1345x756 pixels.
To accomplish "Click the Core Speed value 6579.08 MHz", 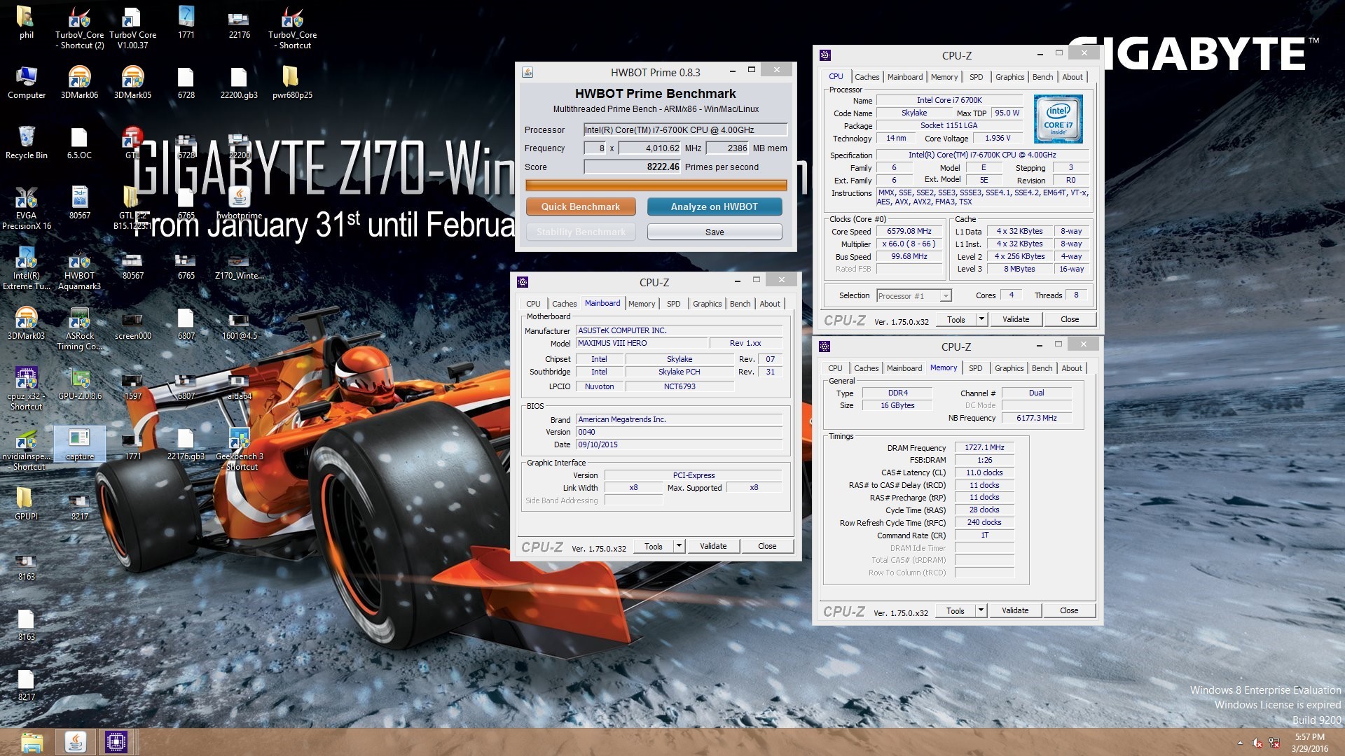I will tap(909, 231).
